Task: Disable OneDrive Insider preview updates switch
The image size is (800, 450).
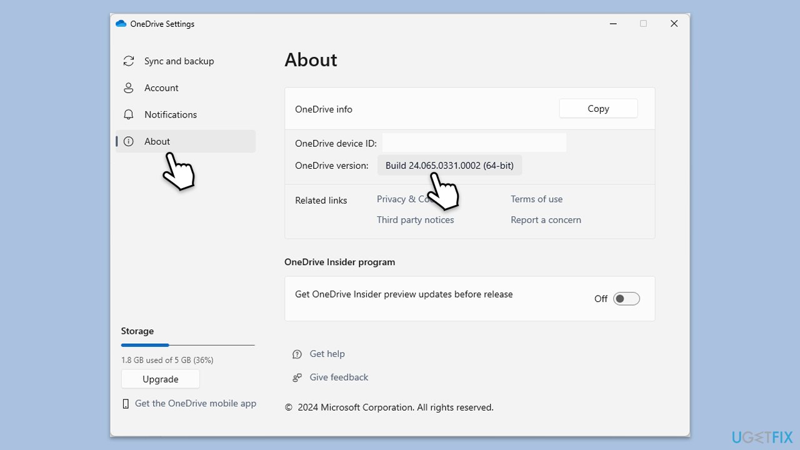Action: 626,298
